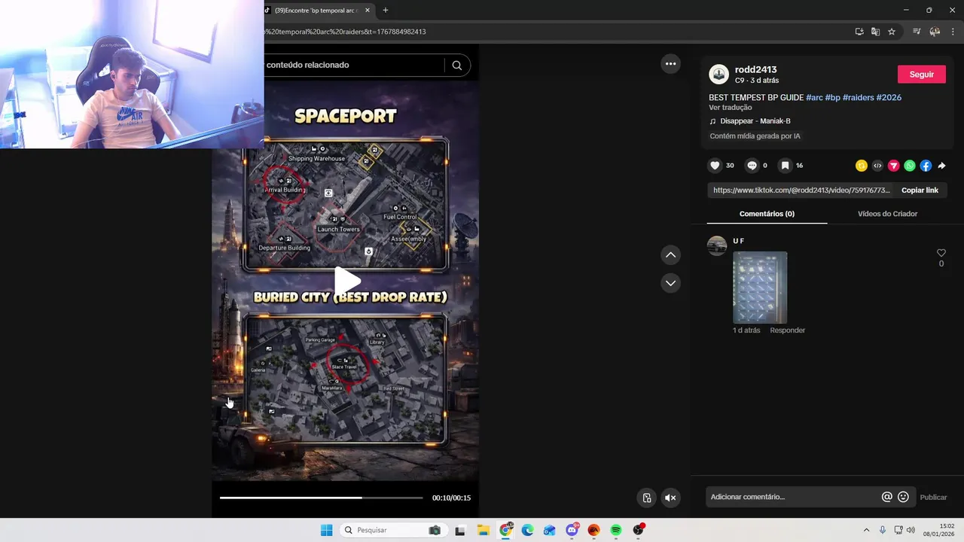The image size is (964, 542).
Task: Unmute the video sound
Action: pyautogui.click(x=670, y=498)
